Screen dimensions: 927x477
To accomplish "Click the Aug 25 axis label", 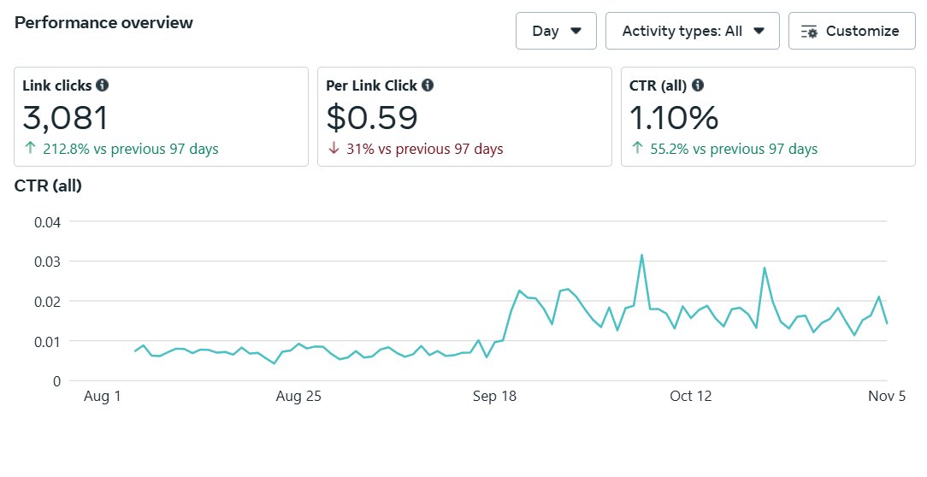I will [298, 396].
